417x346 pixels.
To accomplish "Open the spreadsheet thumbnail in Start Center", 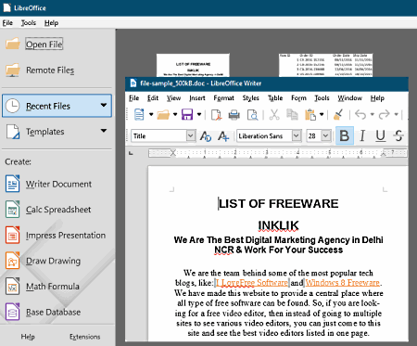I will click(325, 65).
